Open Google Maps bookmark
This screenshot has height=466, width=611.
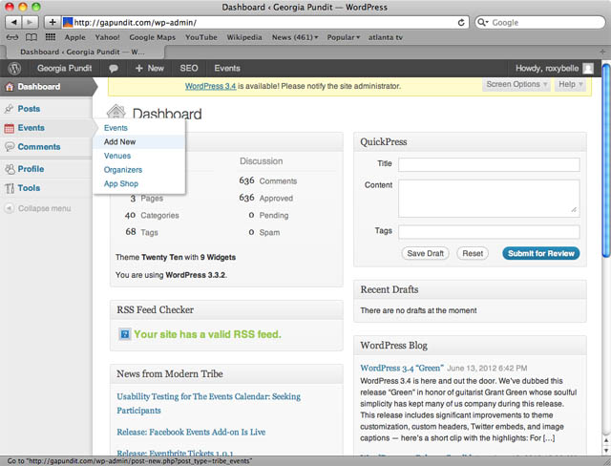(153, 37)
